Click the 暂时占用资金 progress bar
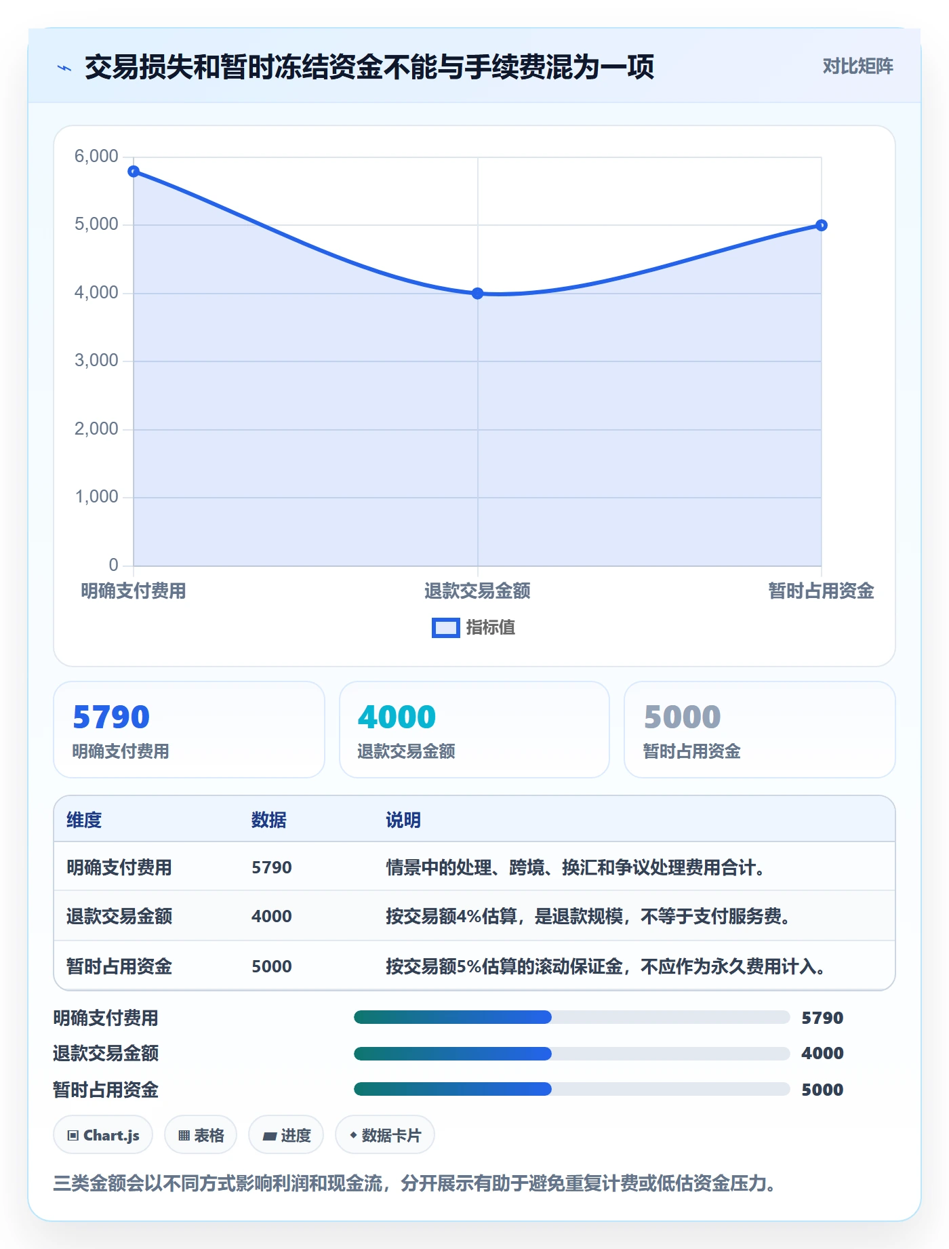The width and height of the screenshot is (949, 1249). coord(571,1089)
